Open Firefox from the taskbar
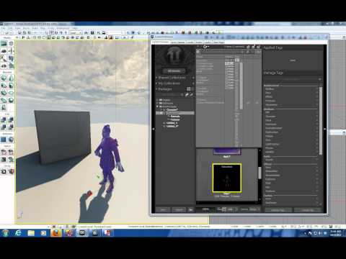346x259 pixels. point(56,233)
